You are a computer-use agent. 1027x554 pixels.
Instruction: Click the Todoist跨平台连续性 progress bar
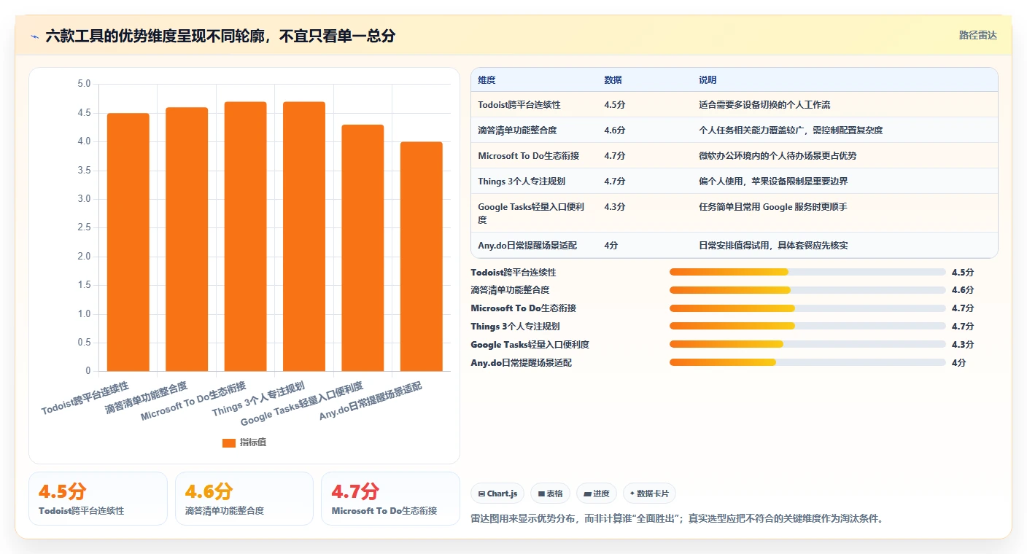807,272
